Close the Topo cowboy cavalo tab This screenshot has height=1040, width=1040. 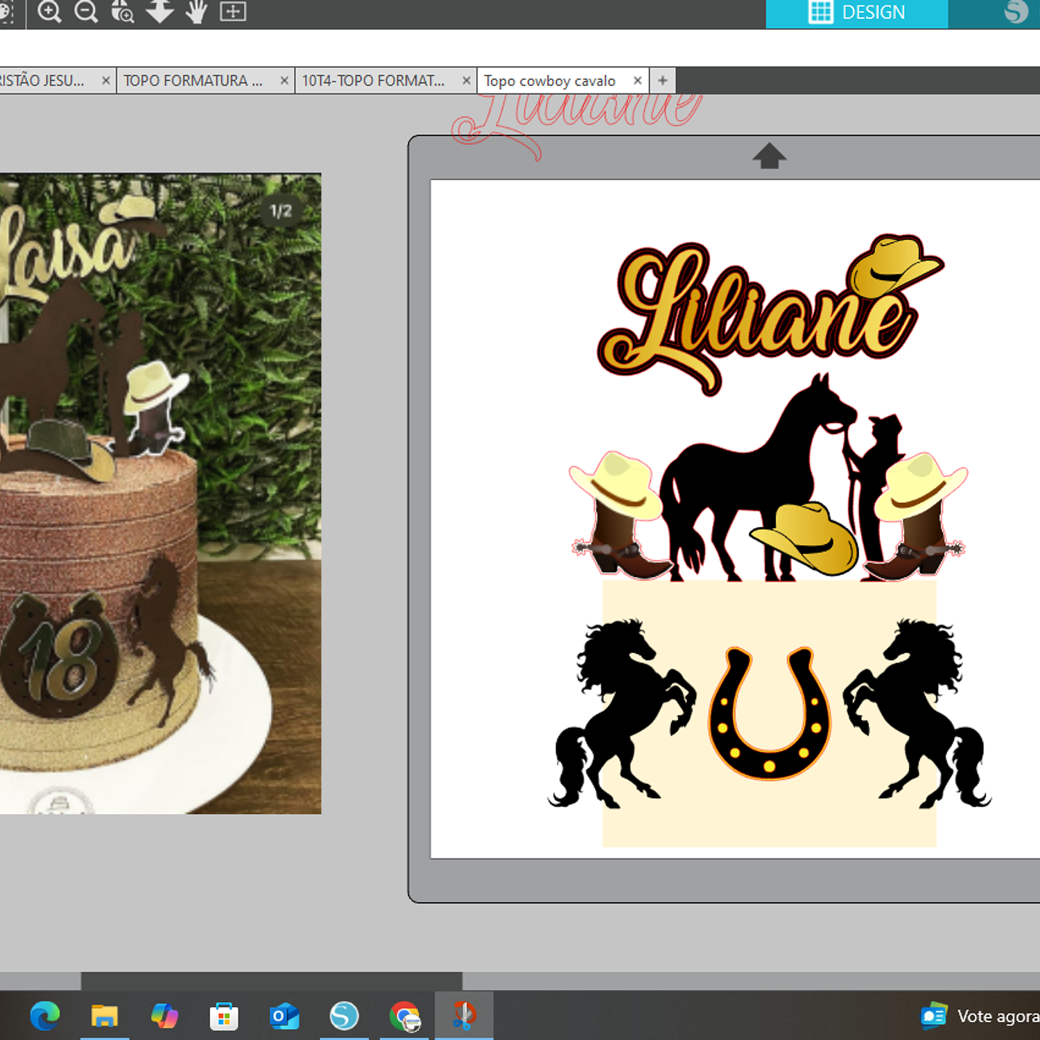coord(637,81)
